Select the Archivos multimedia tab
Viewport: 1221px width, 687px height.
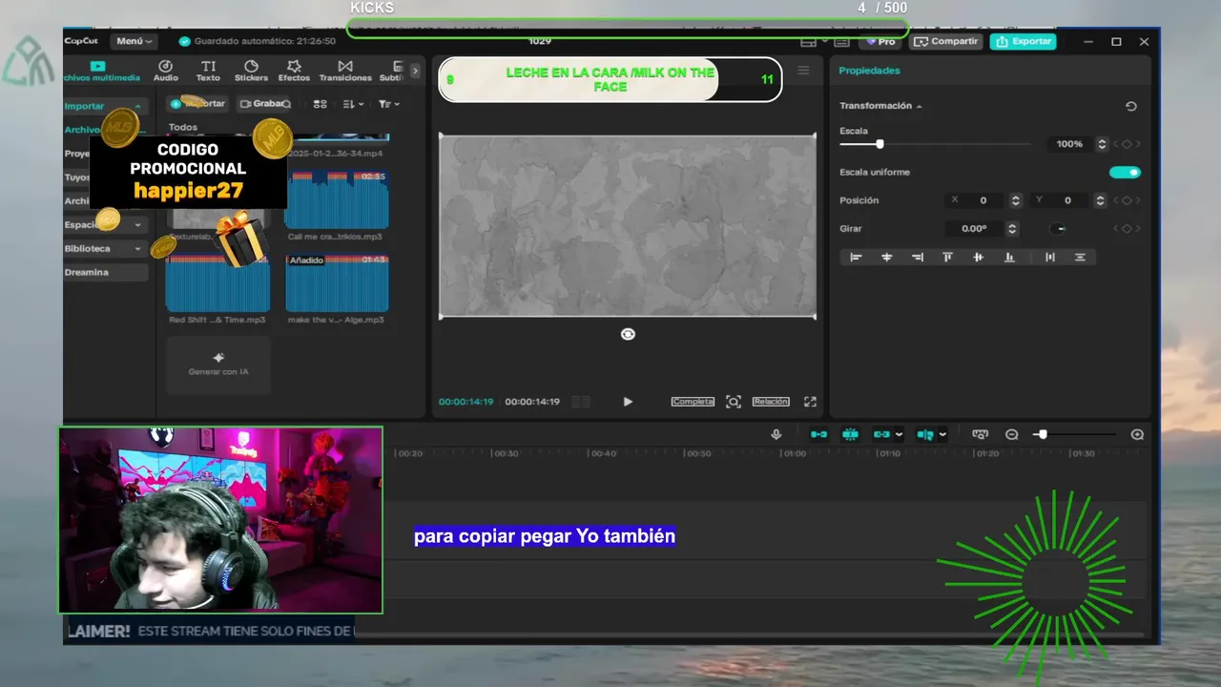102,71
